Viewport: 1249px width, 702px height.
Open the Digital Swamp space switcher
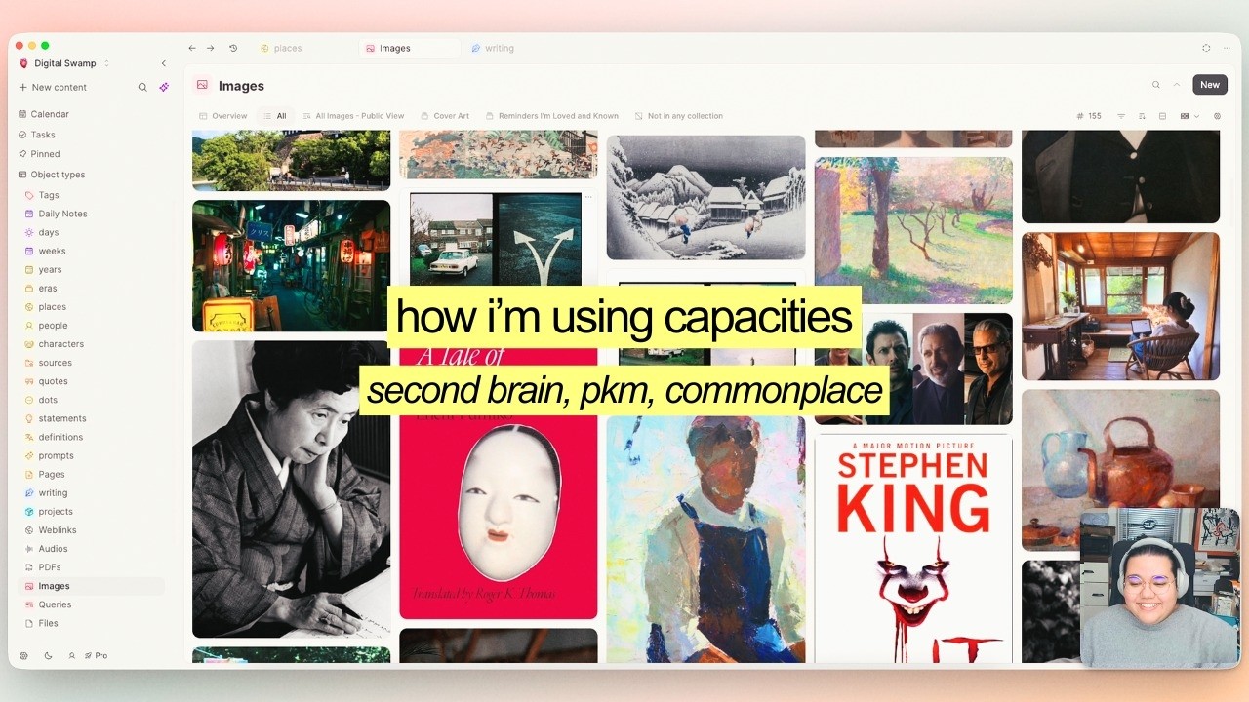tap(64, 63)
